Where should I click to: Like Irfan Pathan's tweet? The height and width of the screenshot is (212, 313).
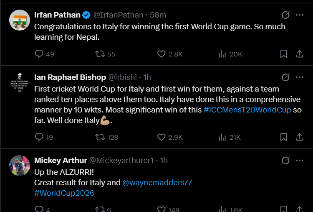click(x=162, y=54)
